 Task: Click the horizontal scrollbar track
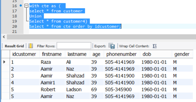101,37
